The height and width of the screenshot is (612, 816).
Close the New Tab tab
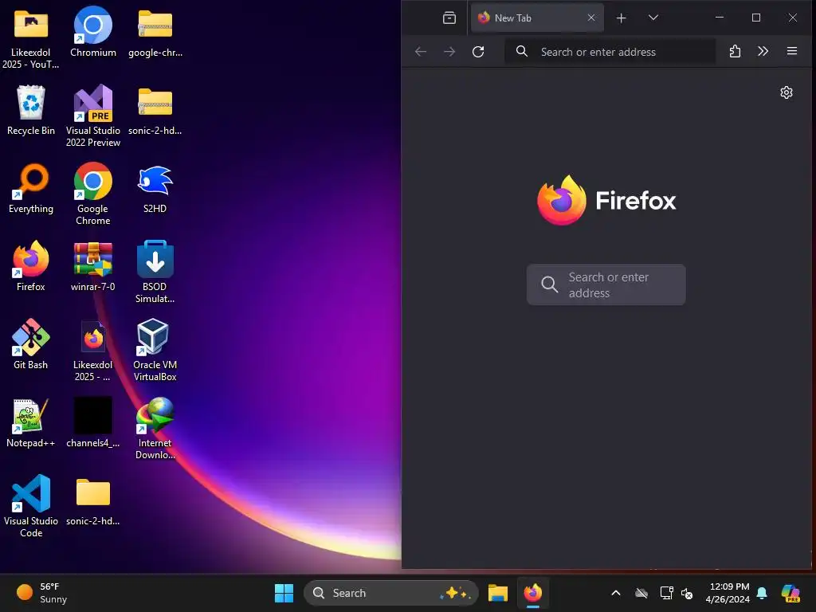pyautogui.click(x=591, y=18)
